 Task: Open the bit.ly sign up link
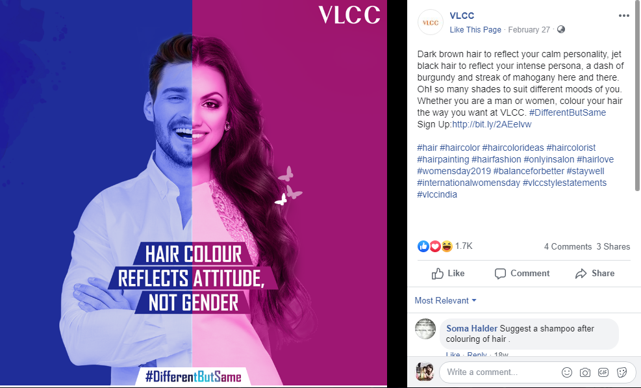(x=492, y=124)
